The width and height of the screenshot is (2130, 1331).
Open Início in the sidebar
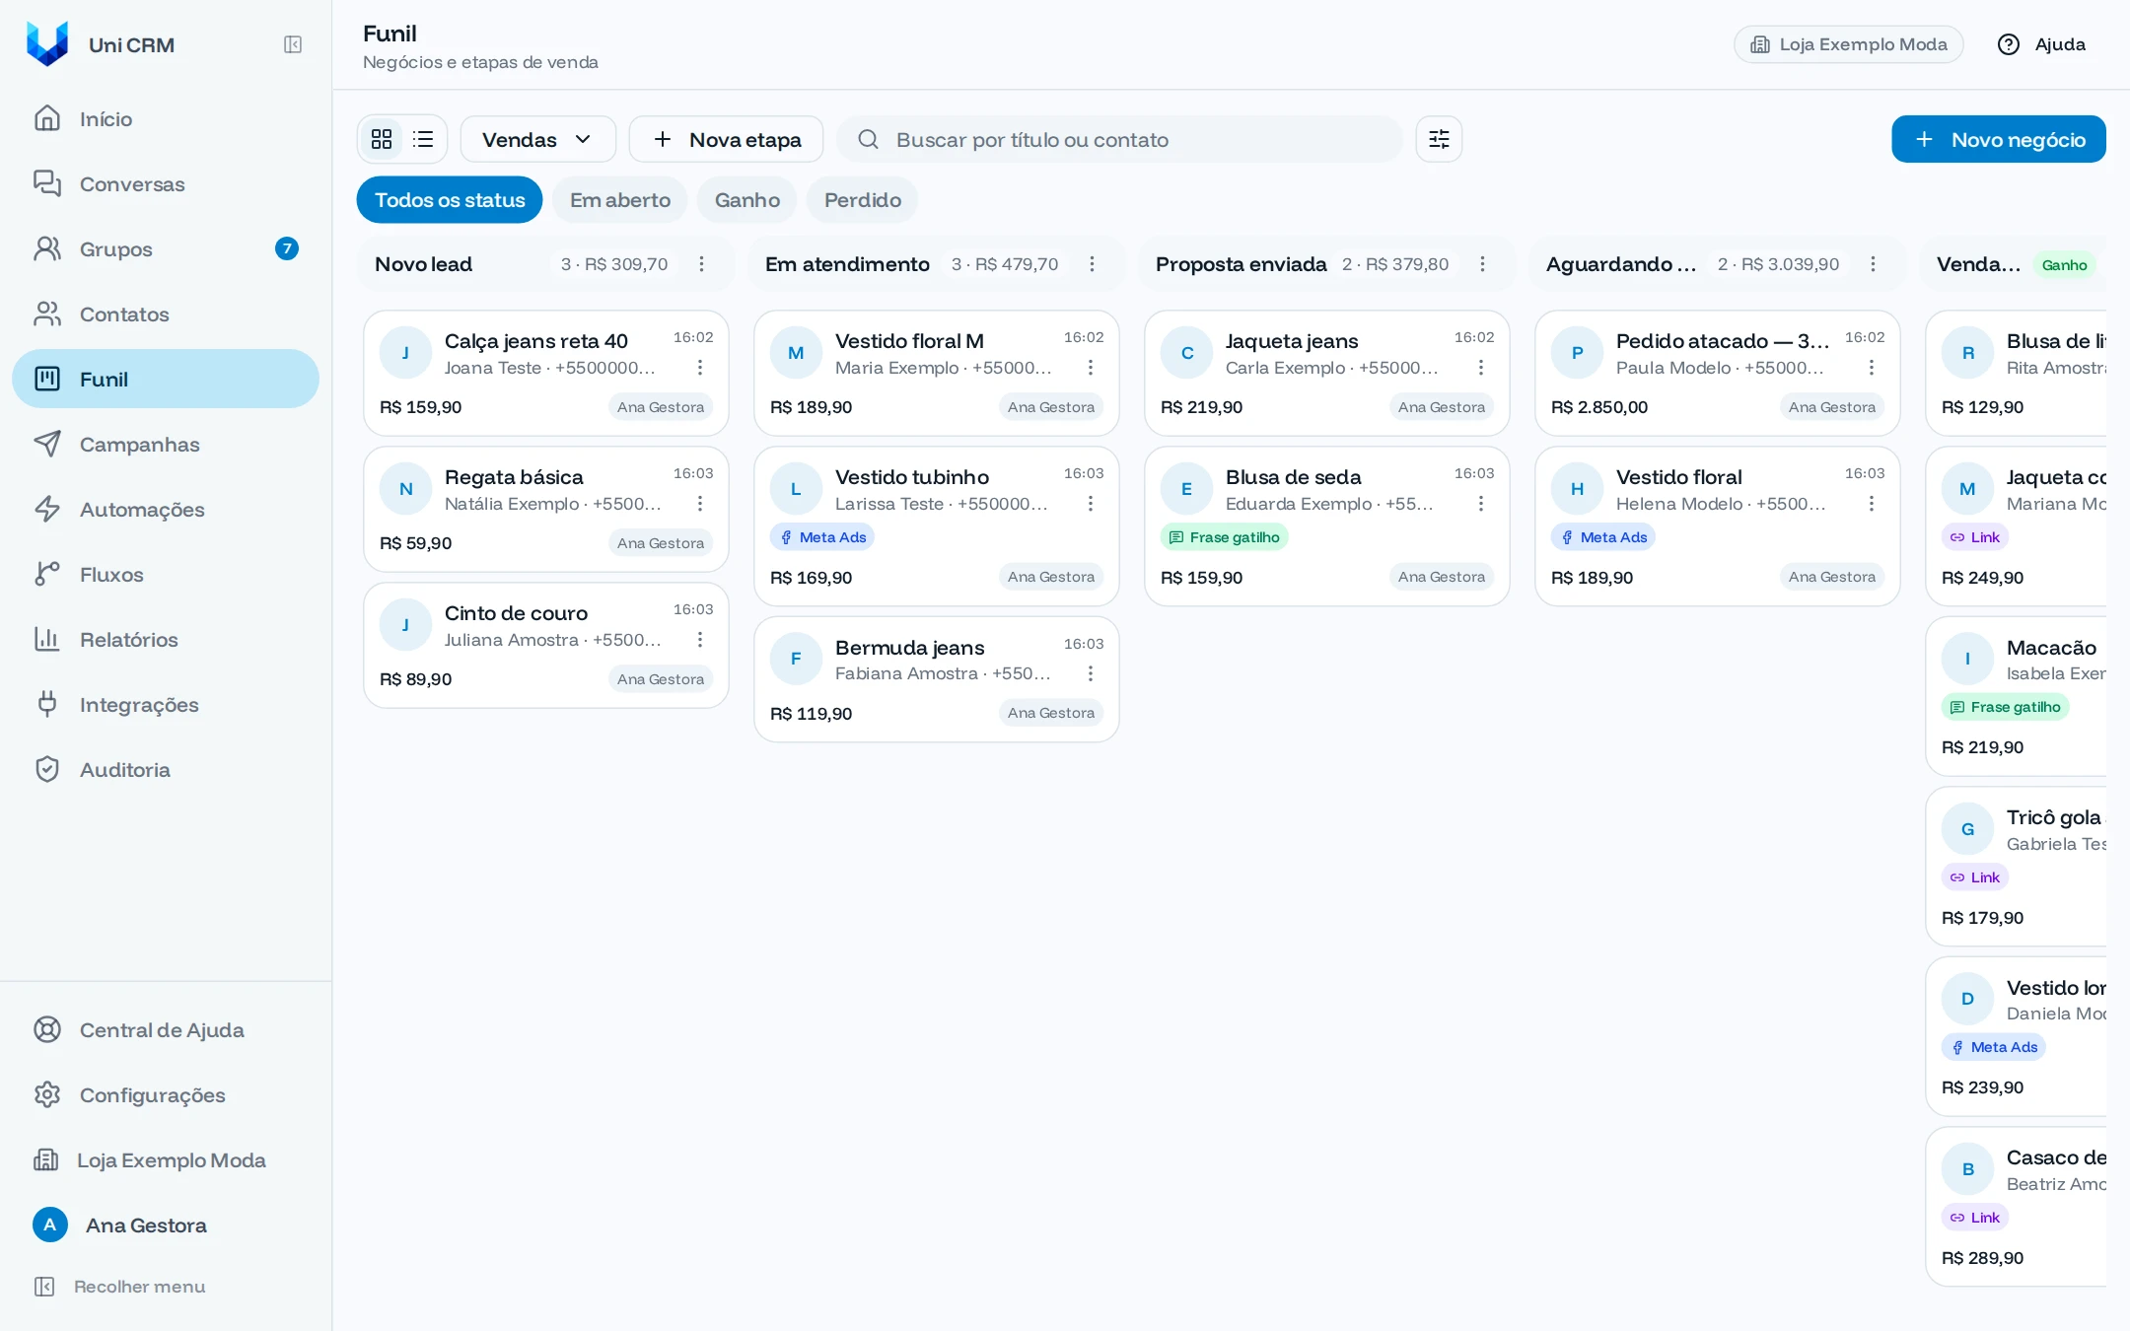166,118
